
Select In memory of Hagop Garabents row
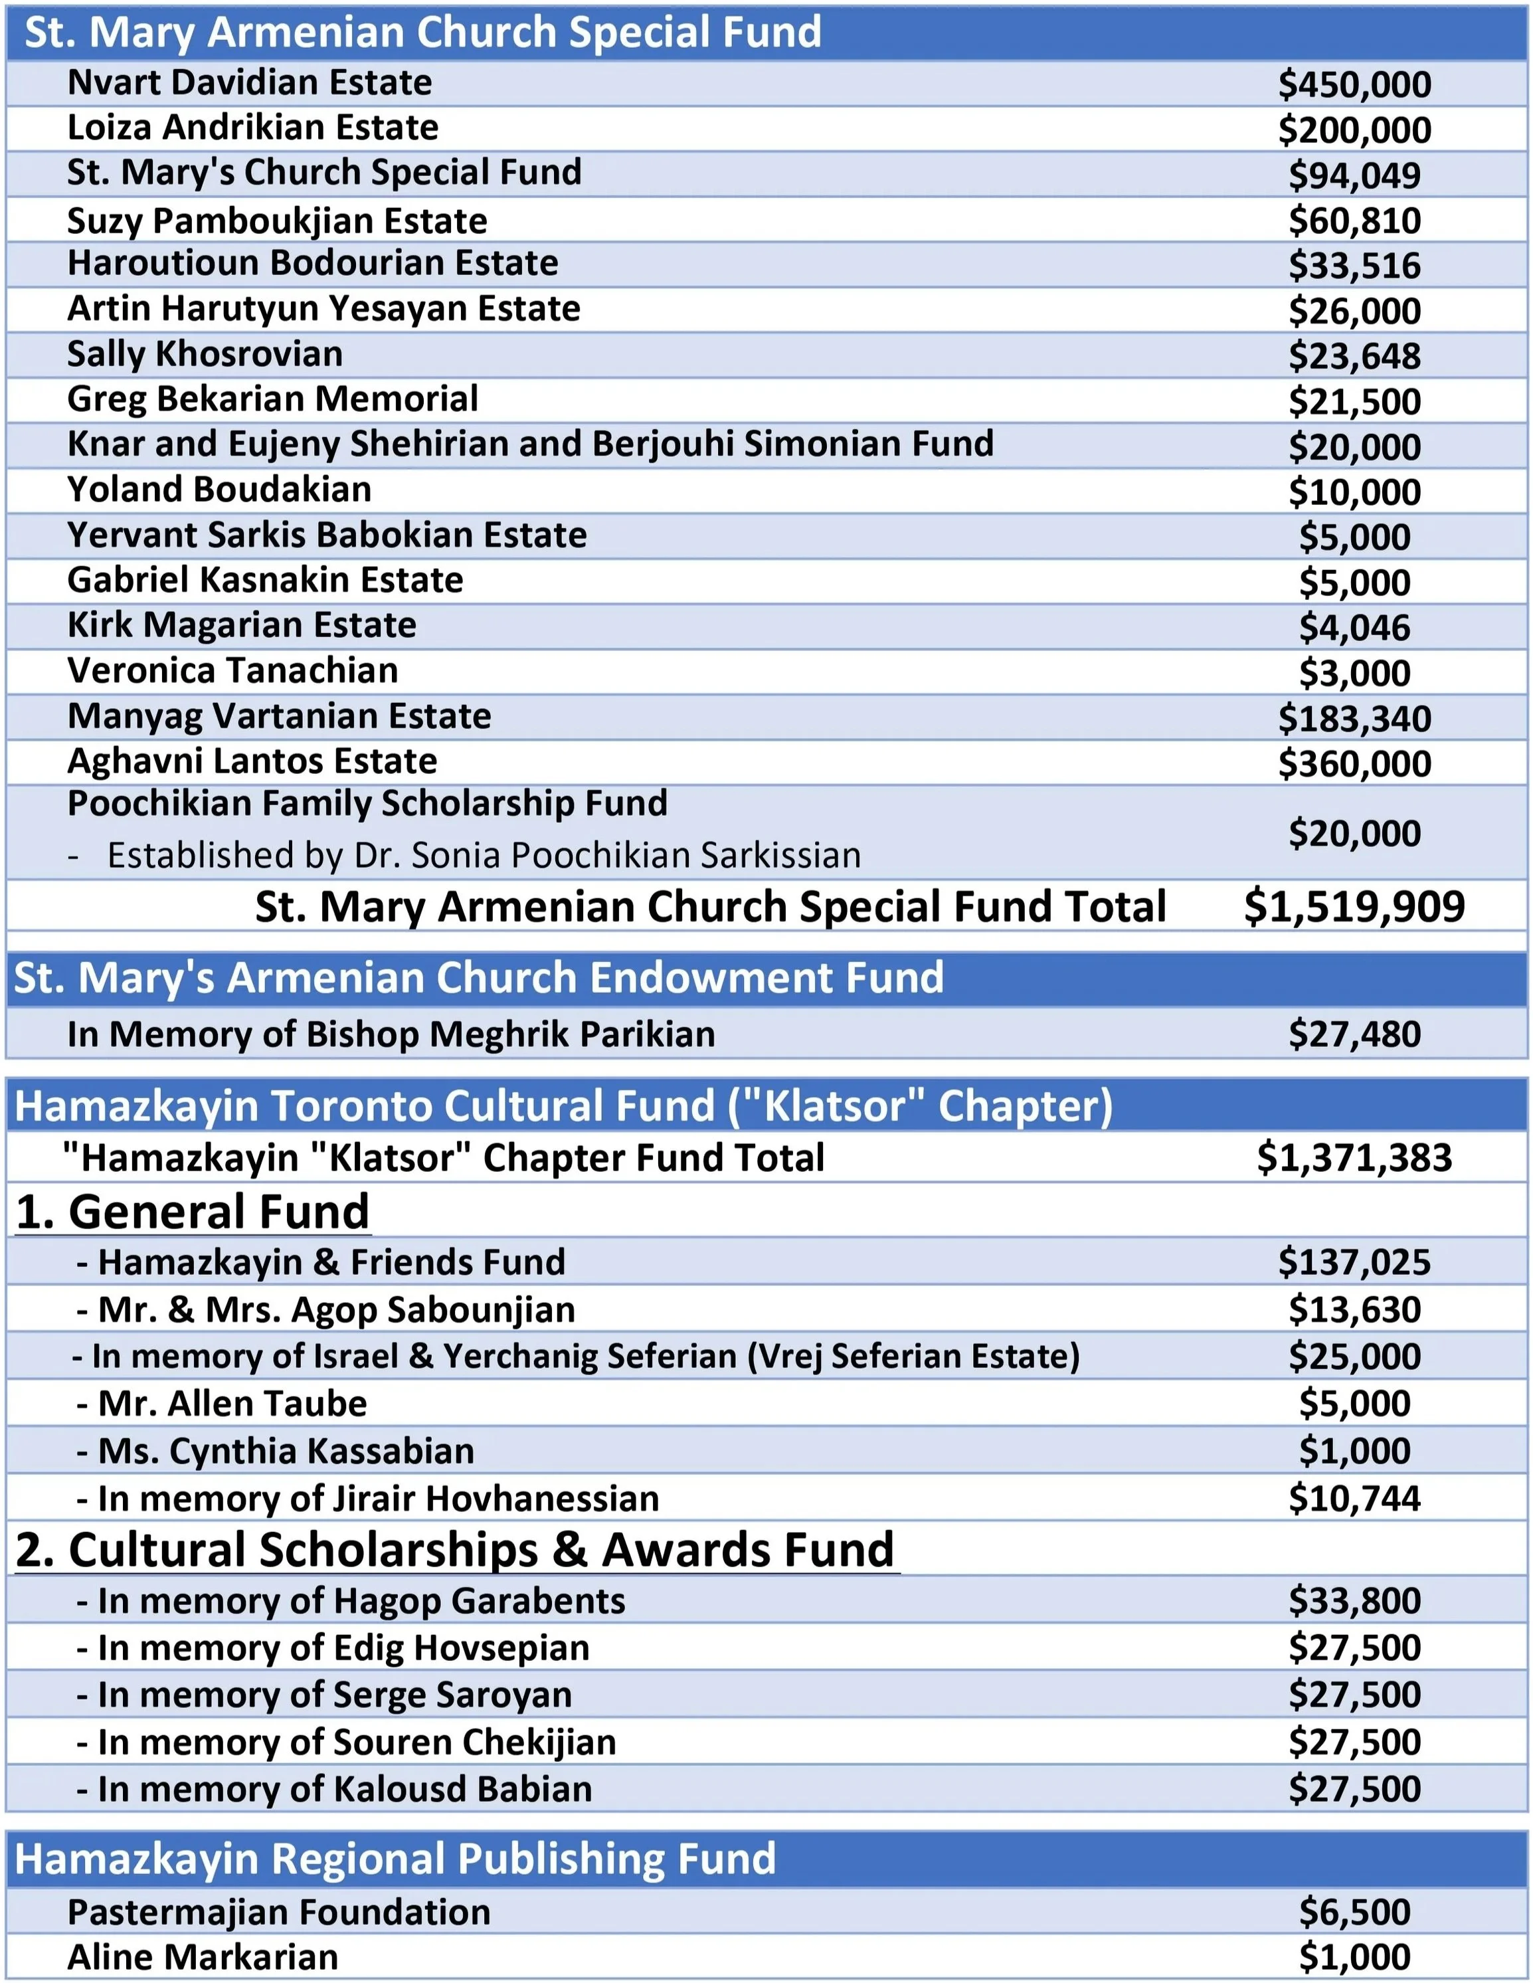tap(351, 1601)
